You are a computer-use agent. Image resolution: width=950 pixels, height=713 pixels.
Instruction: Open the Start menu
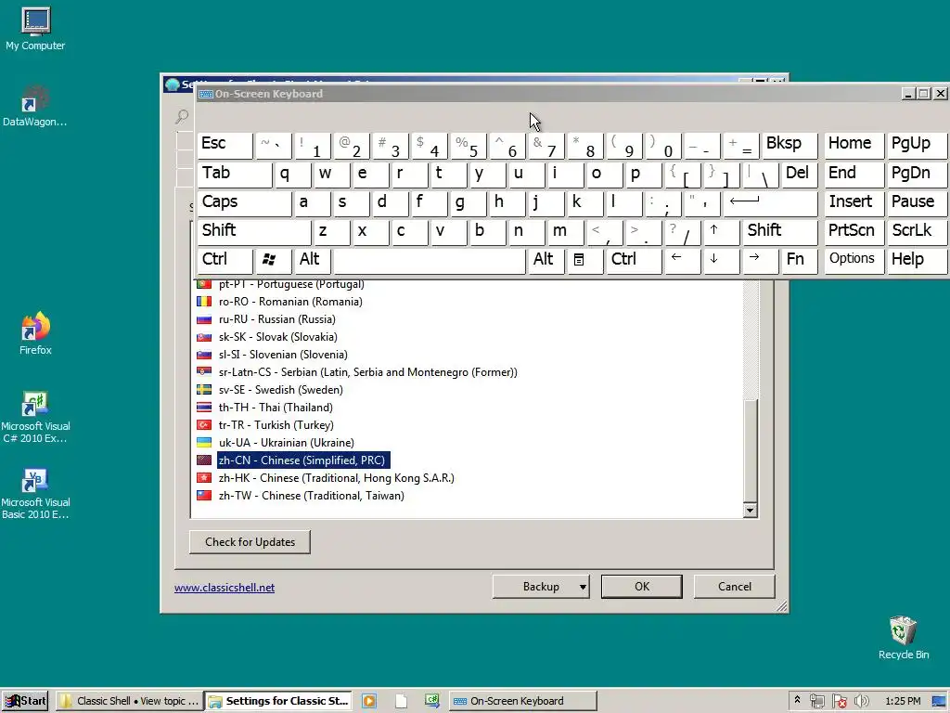point(25,701)
